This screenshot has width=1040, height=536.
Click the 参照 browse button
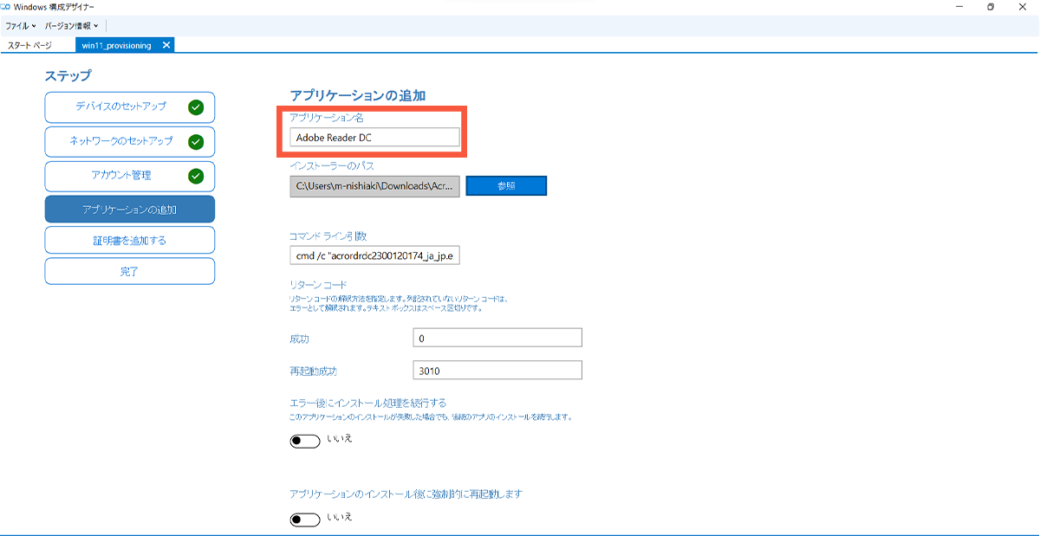pyautogui.click(x=505, y=185)
